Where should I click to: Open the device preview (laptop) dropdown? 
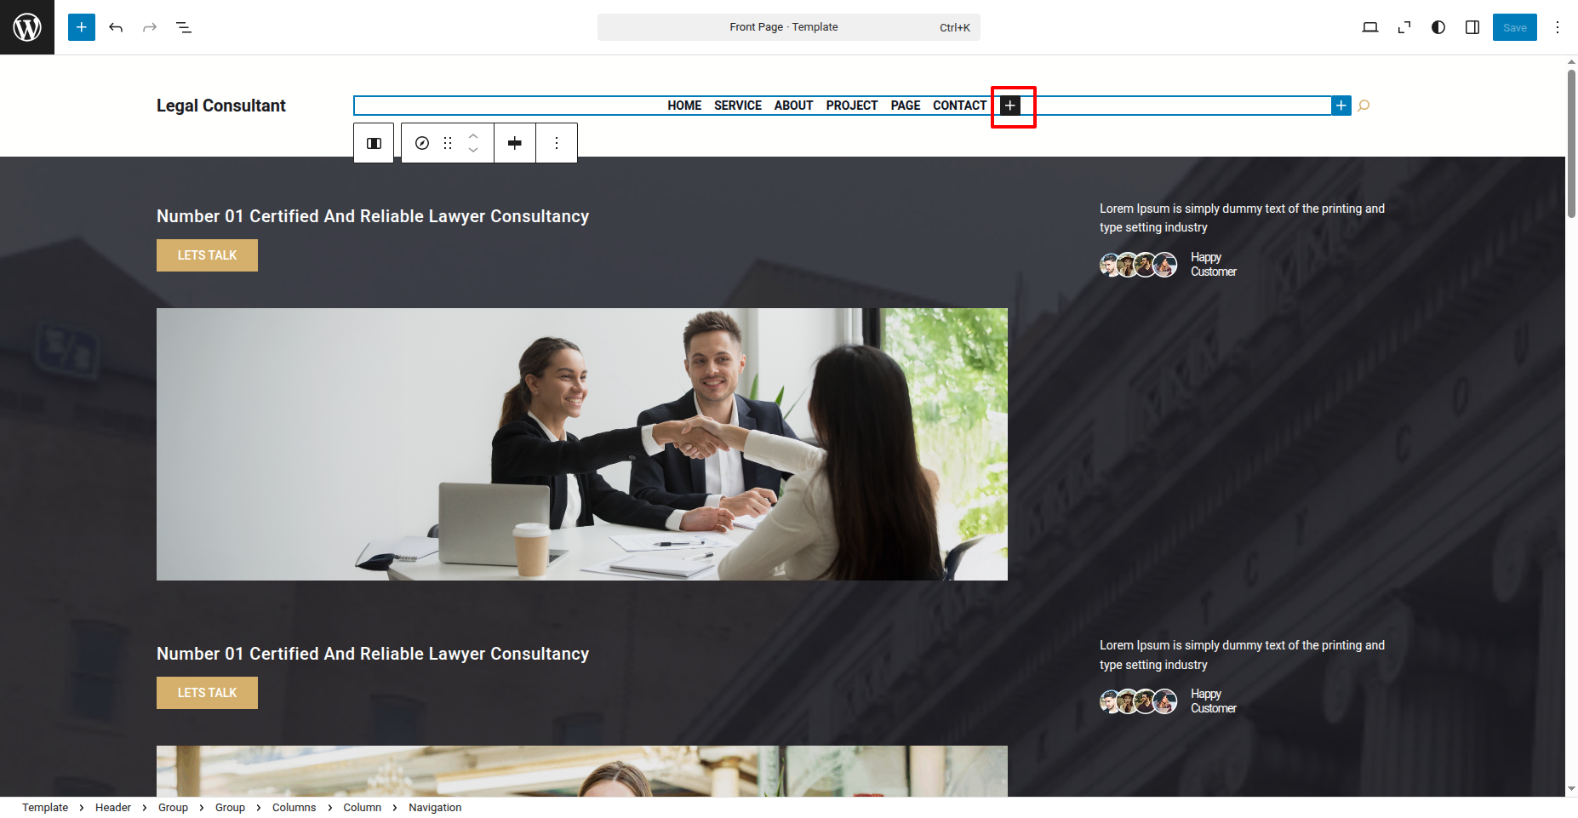point(1370,27)
